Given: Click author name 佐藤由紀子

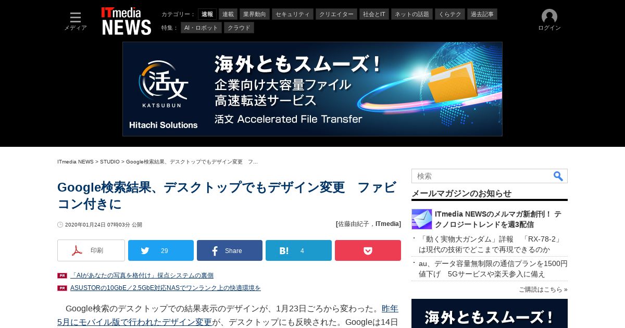Looking at the screenshot, I should [x=354, y=224].
